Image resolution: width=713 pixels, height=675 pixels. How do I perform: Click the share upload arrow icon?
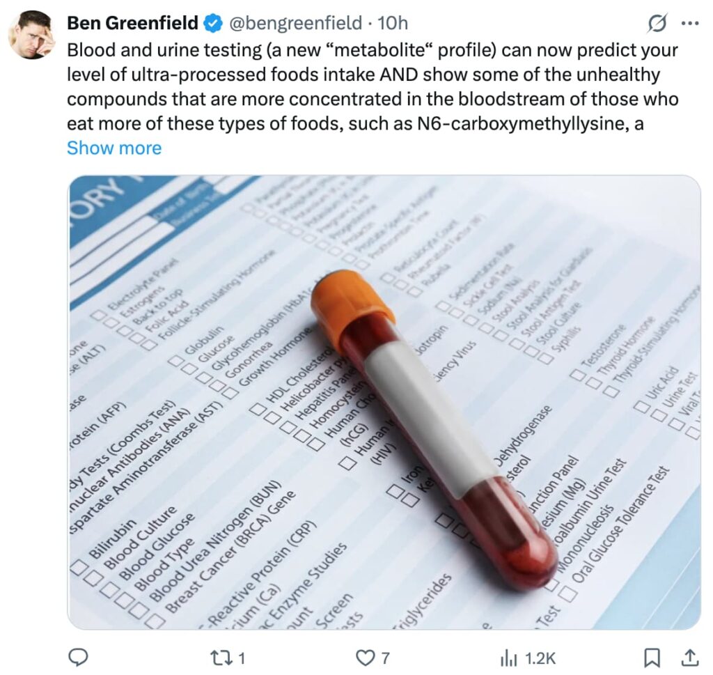[689, 657]
